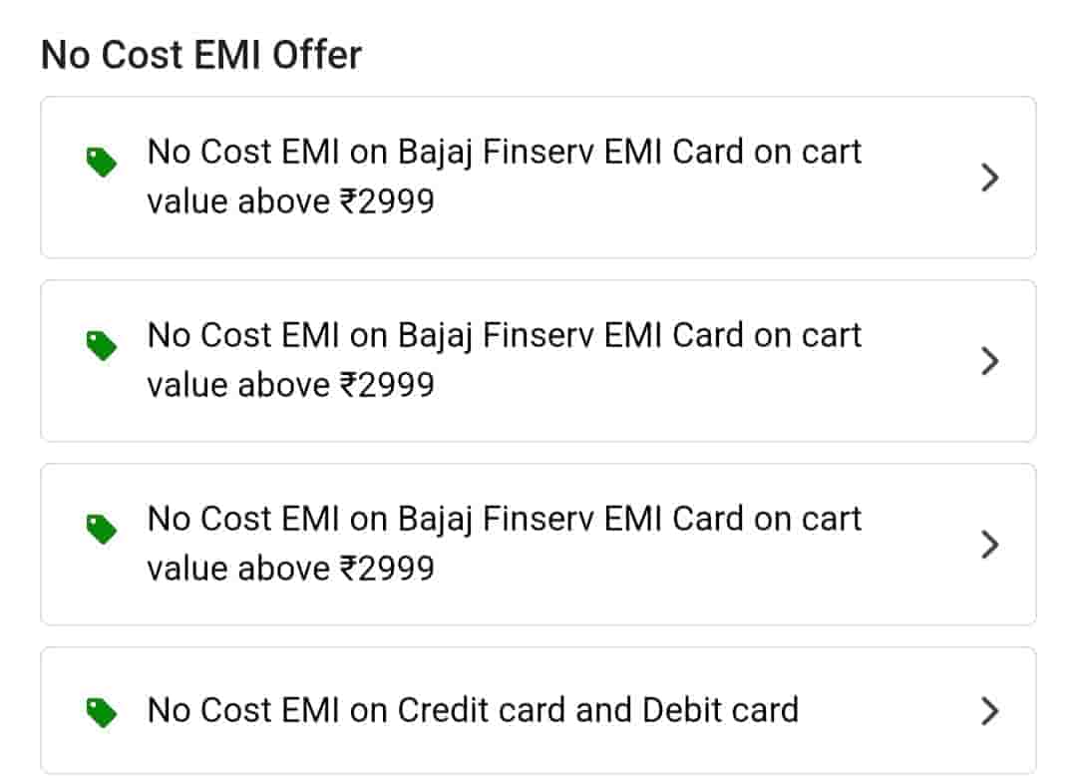Click the green tag icon beside the Credit card offer
Screen dimensions: 1077x783
tap(102, 711)
